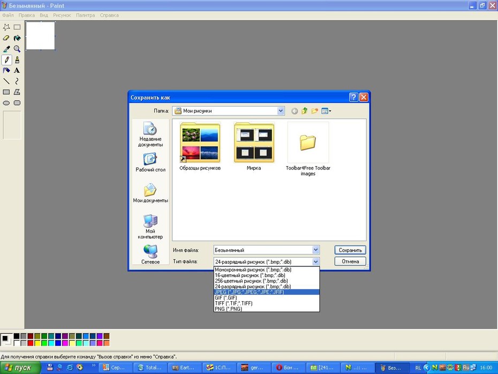The height and width of the screenshot is (374, 498).
Task: Switch to 1С:П taskbar button
Action: pos(219,368)
